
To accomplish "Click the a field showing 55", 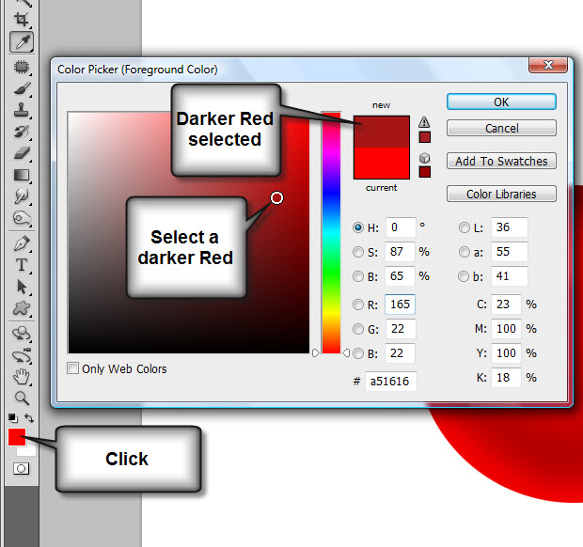I will (x=509, y=252).
